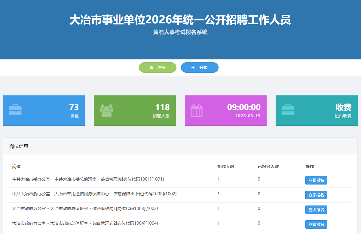
Task: Click 立即报名 for position code 1004
Action: point(316,224)
